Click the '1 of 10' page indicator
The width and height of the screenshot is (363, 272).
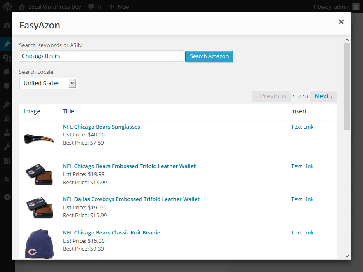click(x=300, y=97)
